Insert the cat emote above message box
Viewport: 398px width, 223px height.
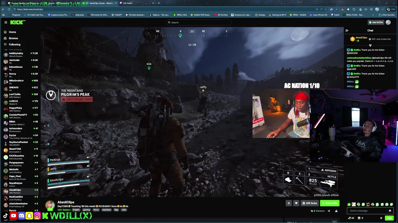[368, 204]
